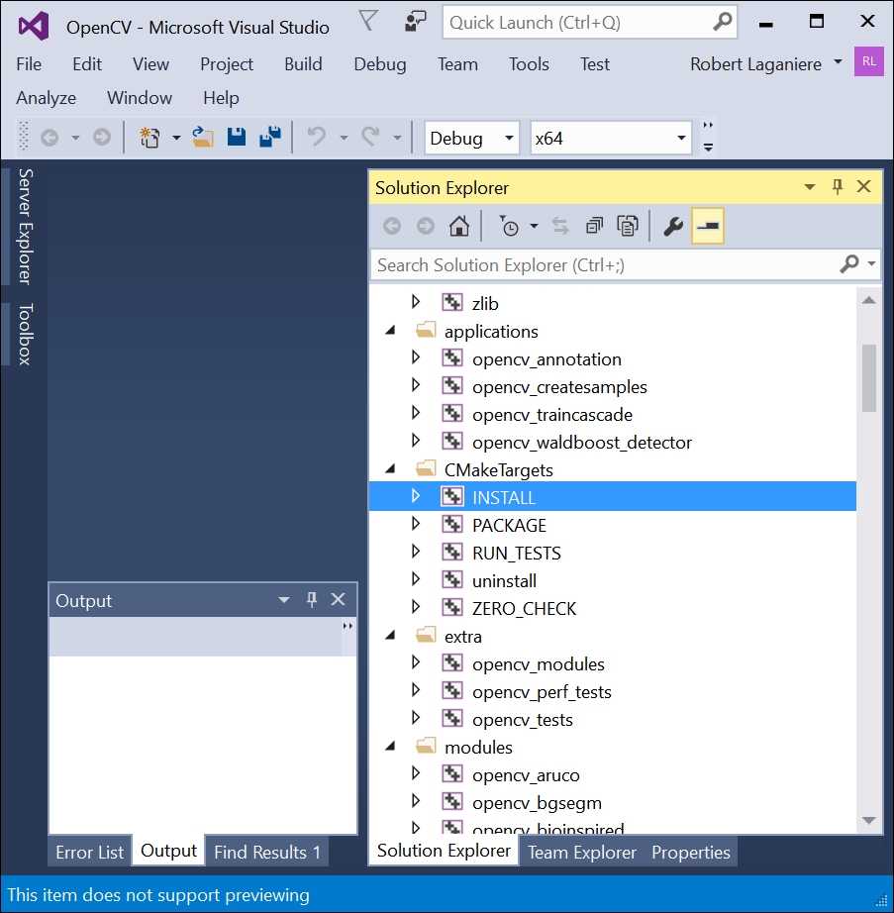The height and width of the screenshot is (913, 894).
Task: Open the Robert Laganiere account dropdown
Action: coord(839,61)
